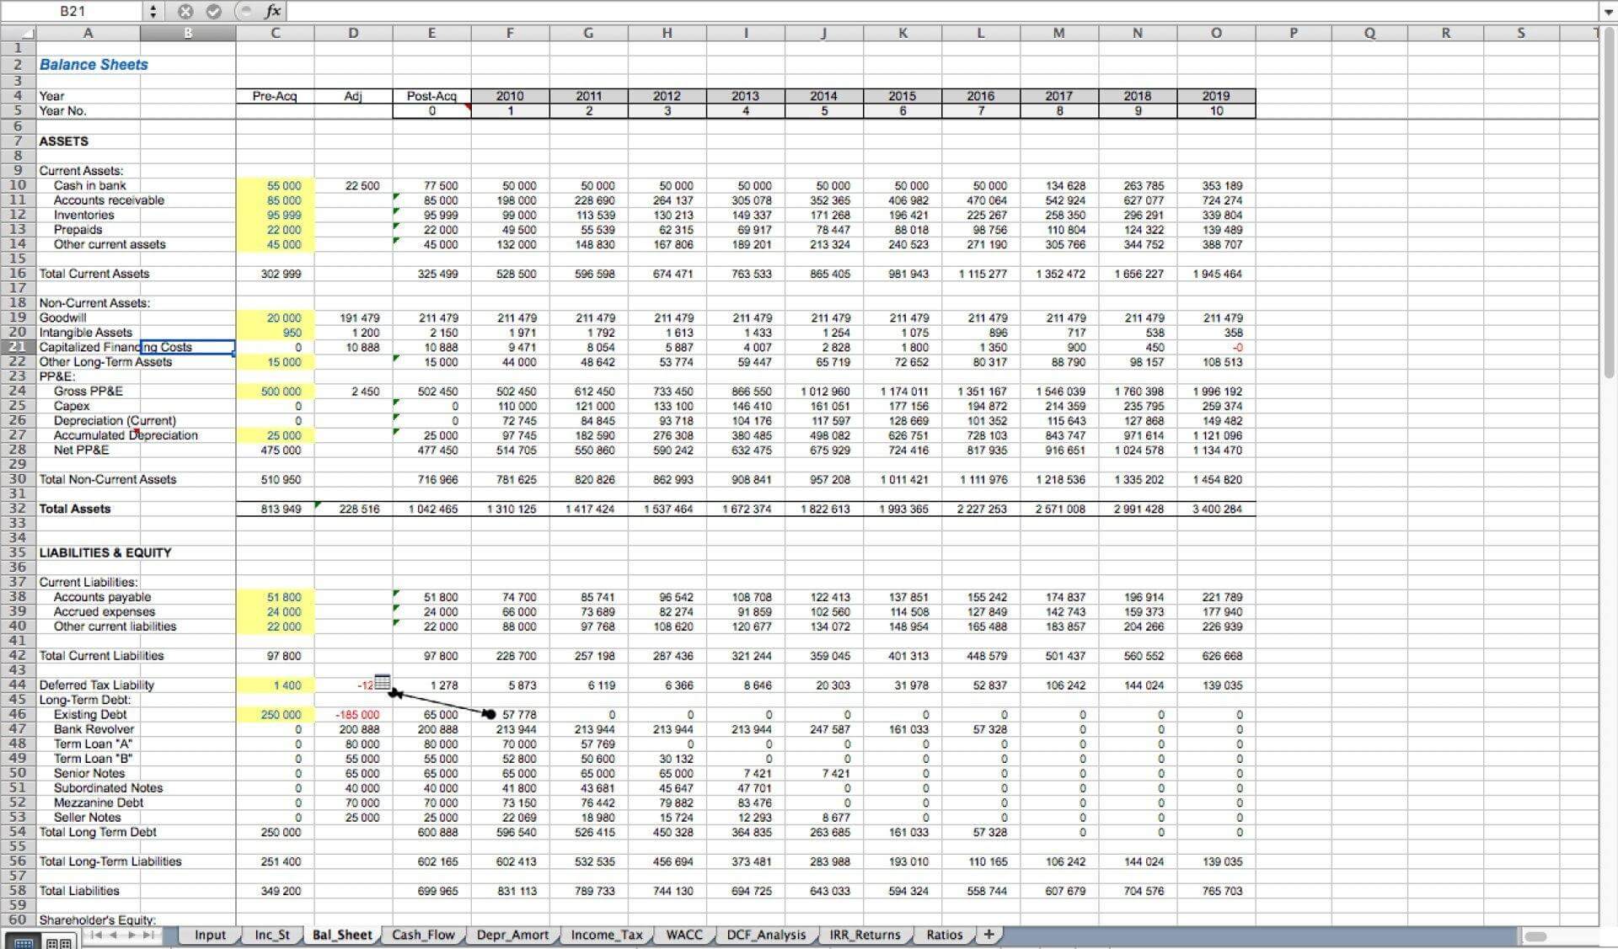The height and width of the screenshot is (949, 1618).
Task: Click the vertical scrollbar thumb
Action: click(x=1608, y=202)
